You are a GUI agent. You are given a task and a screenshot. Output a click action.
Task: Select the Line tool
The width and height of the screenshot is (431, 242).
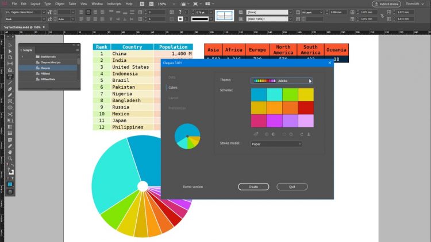click(10, 83)
